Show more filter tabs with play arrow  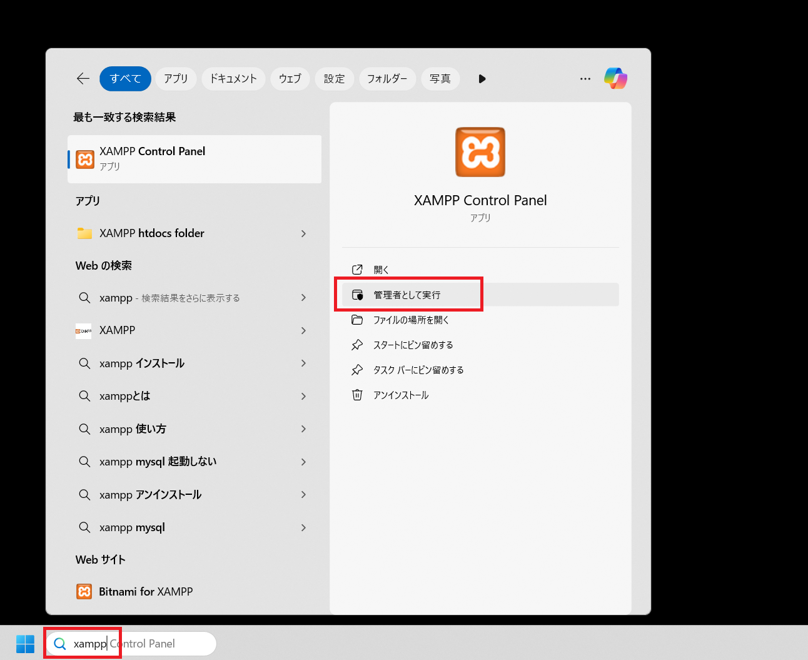click(x=482, y=79)
